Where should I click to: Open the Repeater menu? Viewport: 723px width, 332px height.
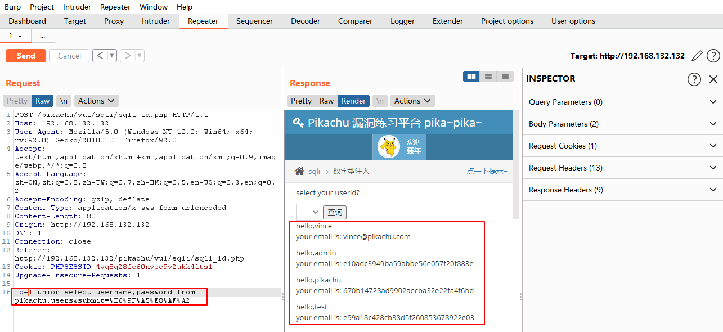pos(115,7)
